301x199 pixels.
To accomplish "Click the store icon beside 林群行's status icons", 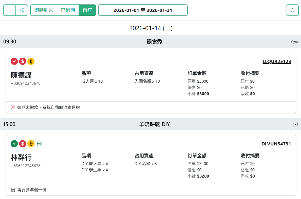I will (x=40, y=144).
